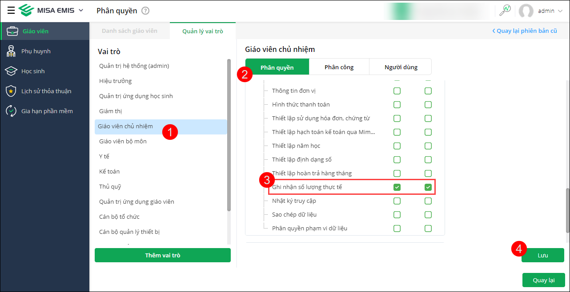Tick first checkbox for Nhật ký truy cập
This screenshot has height=292, width=570.
tap(397, 201)
